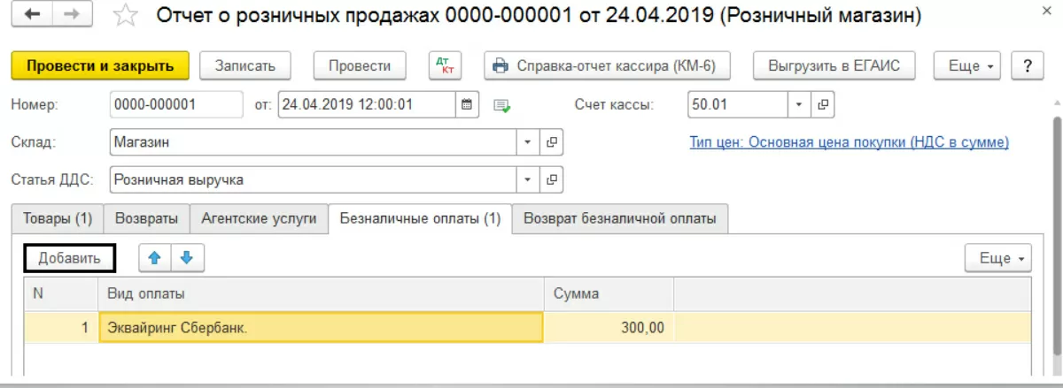Click the green document status icon beside date

point(503,105)
